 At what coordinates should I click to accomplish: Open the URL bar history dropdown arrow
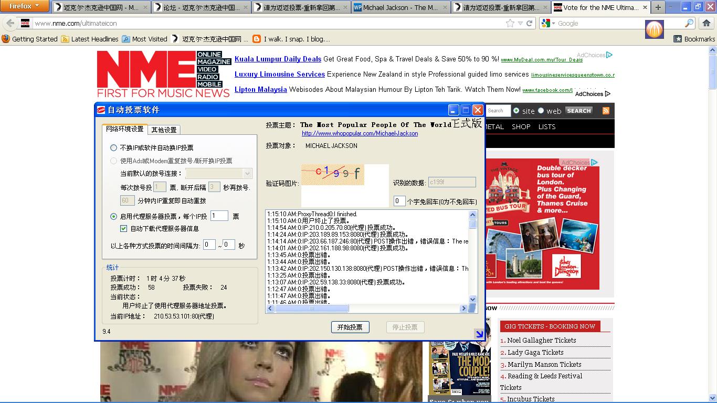tap(520, 24)
